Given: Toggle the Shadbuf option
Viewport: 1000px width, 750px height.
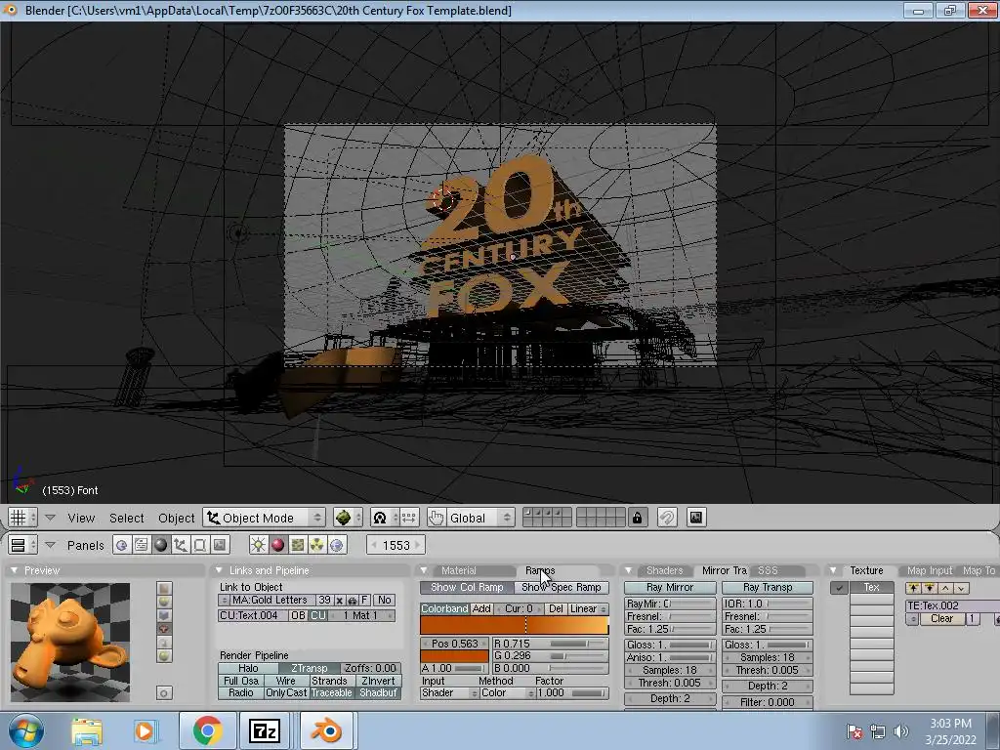Looking at the screenshot, I should point(378,693).
